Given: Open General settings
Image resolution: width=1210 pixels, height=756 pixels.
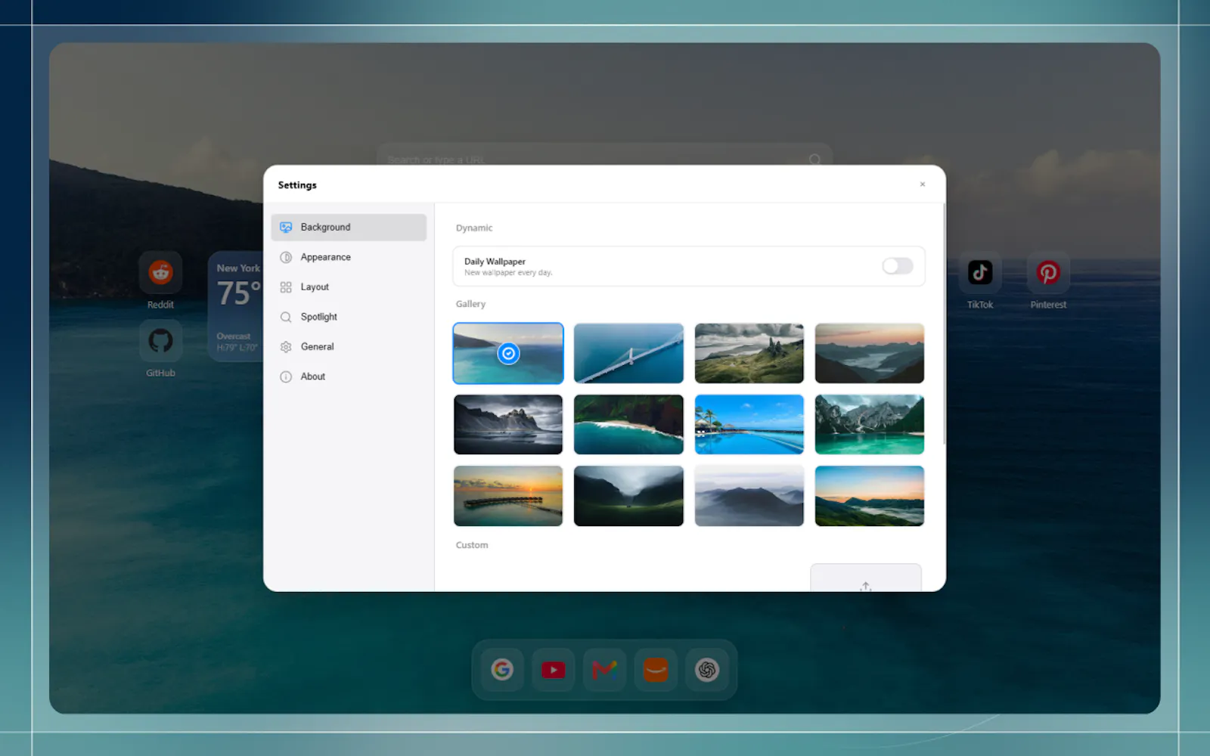Looking at the screenshot, I should pyautogui.click(x=349, y=347).
